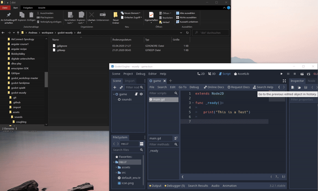
Task: Open the Project menu in Godot
Action: point(128,74)
